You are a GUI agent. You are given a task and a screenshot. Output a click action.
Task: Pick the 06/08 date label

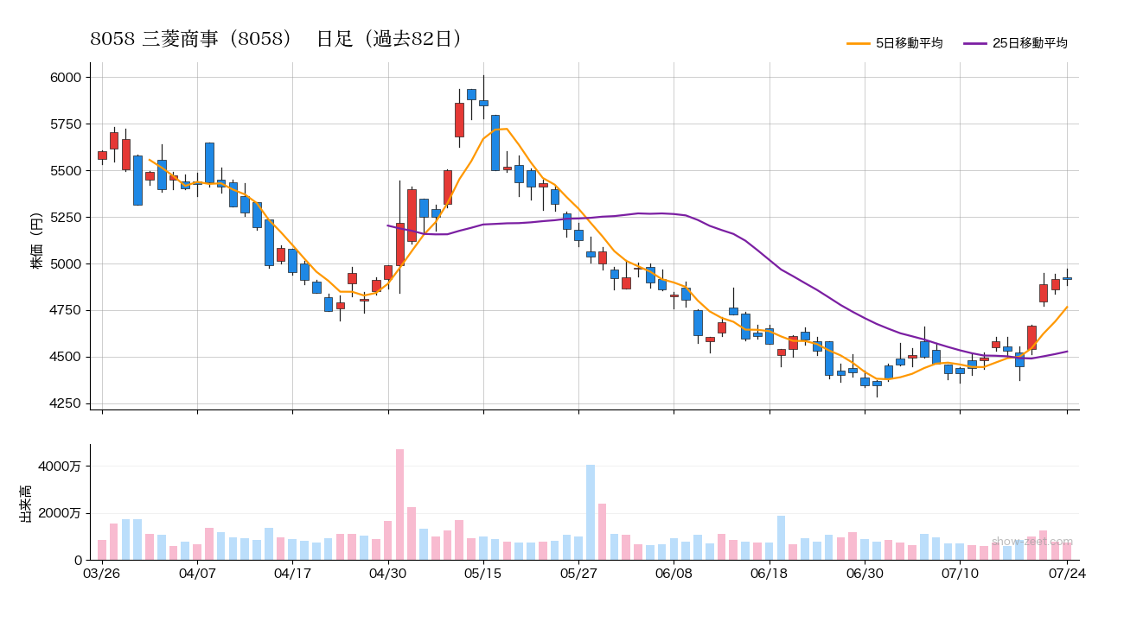[x=674, y=574]
